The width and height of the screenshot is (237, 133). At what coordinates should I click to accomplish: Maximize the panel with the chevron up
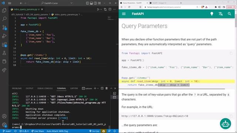pyautogui.click(x=111, y=88)
